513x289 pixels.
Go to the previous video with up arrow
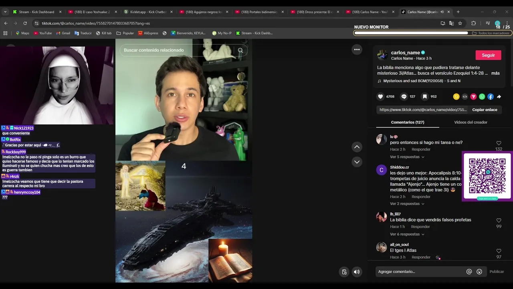coord(357,147)
